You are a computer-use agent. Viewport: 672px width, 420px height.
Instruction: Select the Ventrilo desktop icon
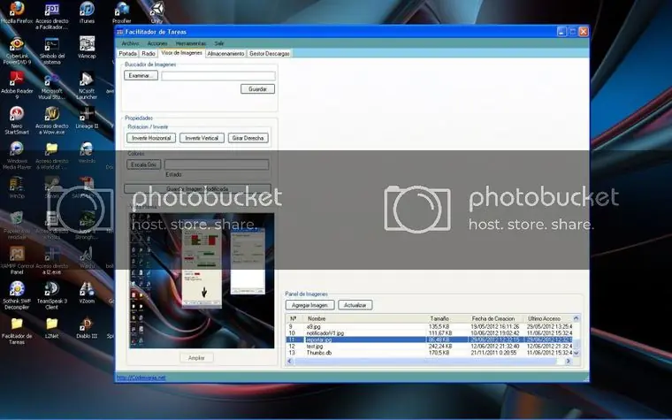(87, 153)
